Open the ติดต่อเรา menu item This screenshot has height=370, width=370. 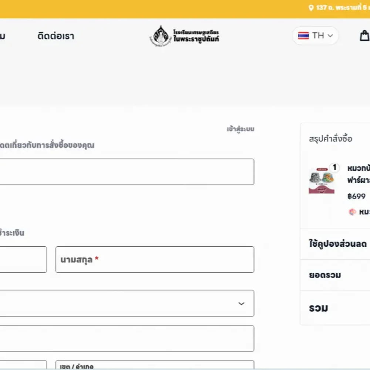click(x=56, y=36)
